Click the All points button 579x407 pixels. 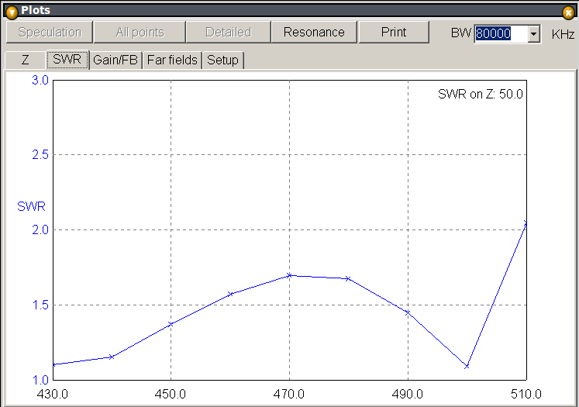point(140,32)
